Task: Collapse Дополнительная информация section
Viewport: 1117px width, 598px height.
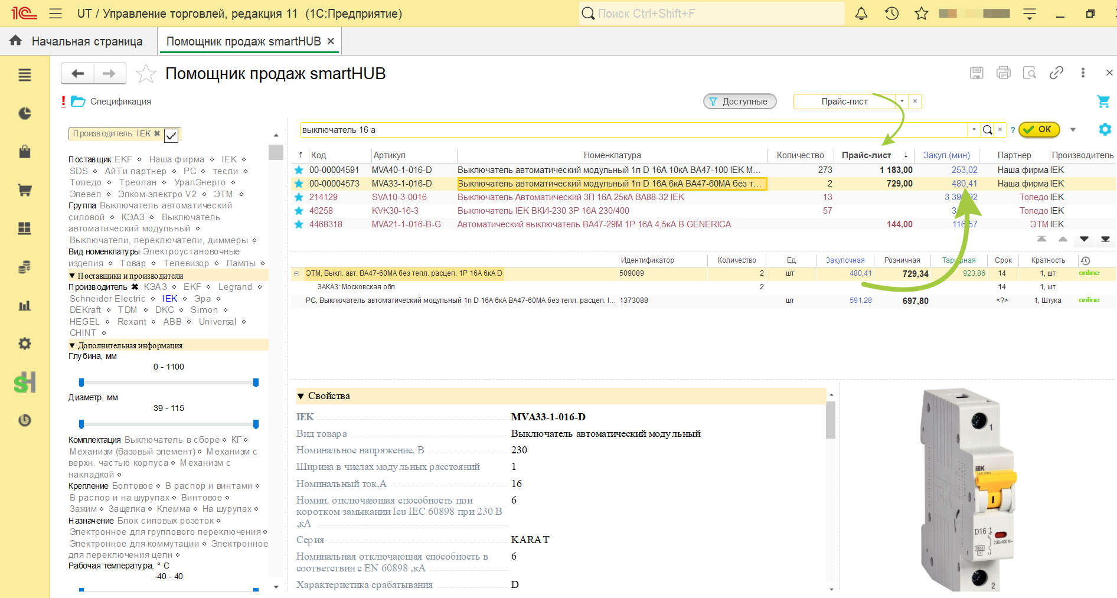Action: 72,345
